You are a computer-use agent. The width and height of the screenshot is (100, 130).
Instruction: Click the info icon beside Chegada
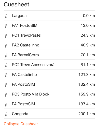[6, 114]
